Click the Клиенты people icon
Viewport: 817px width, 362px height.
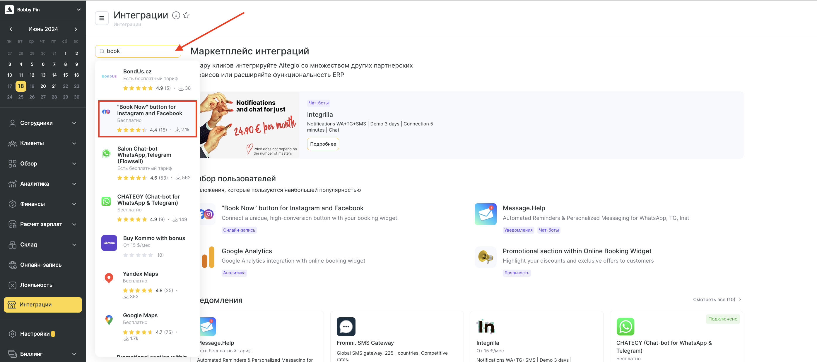[x=12, y=143]
